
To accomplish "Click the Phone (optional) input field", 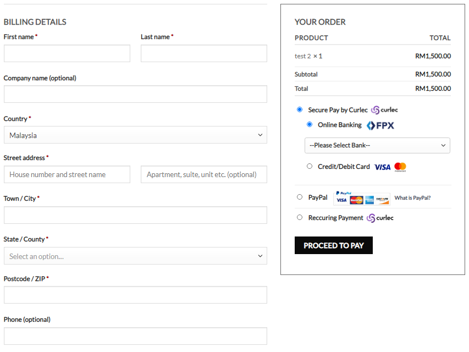I will 135,336.
